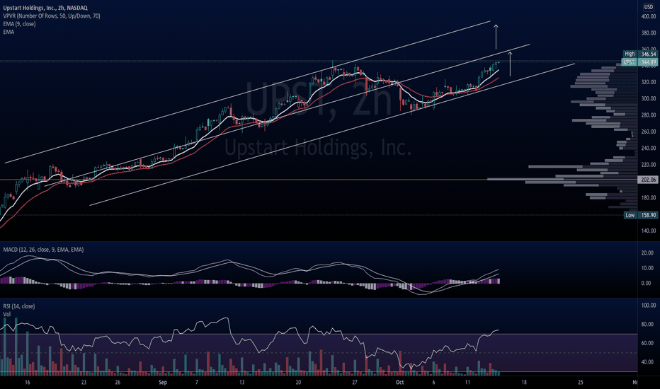Select the 202.06 horizontal line price label

[648, 180]
